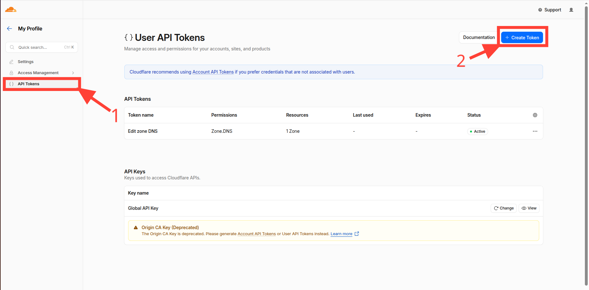589x290 pixels.
Task: Open Settings in the sidebar
Action: click(25, 62)
